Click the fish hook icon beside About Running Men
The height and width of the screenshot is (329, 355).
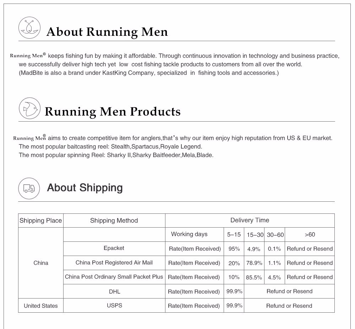click(x=29, y=28)
